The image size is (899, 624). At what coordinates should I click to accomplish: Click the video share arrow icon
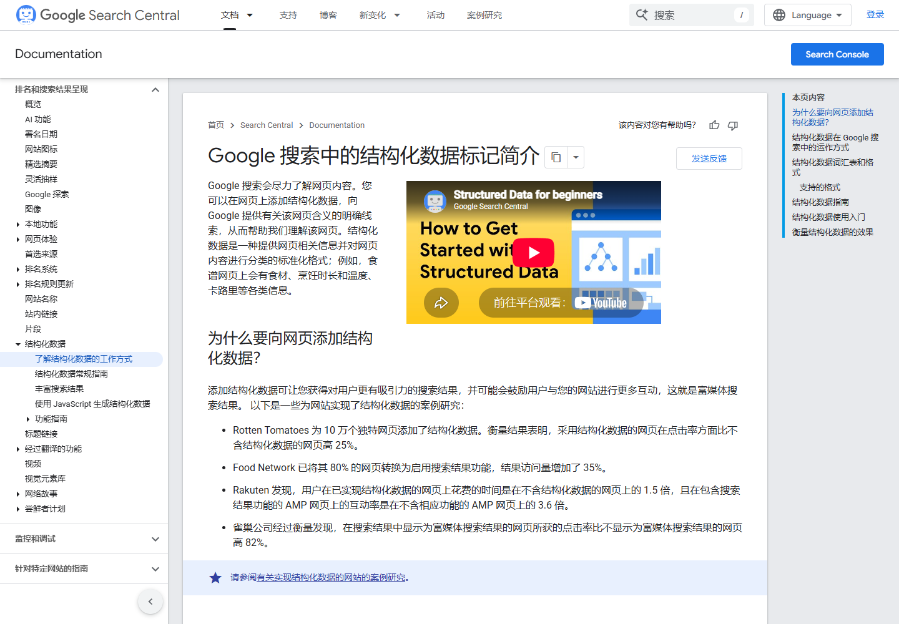click(x=441, y=303)
